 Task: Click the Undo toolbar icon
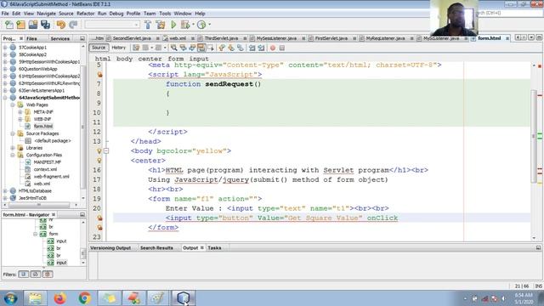(x=61, y=25)
